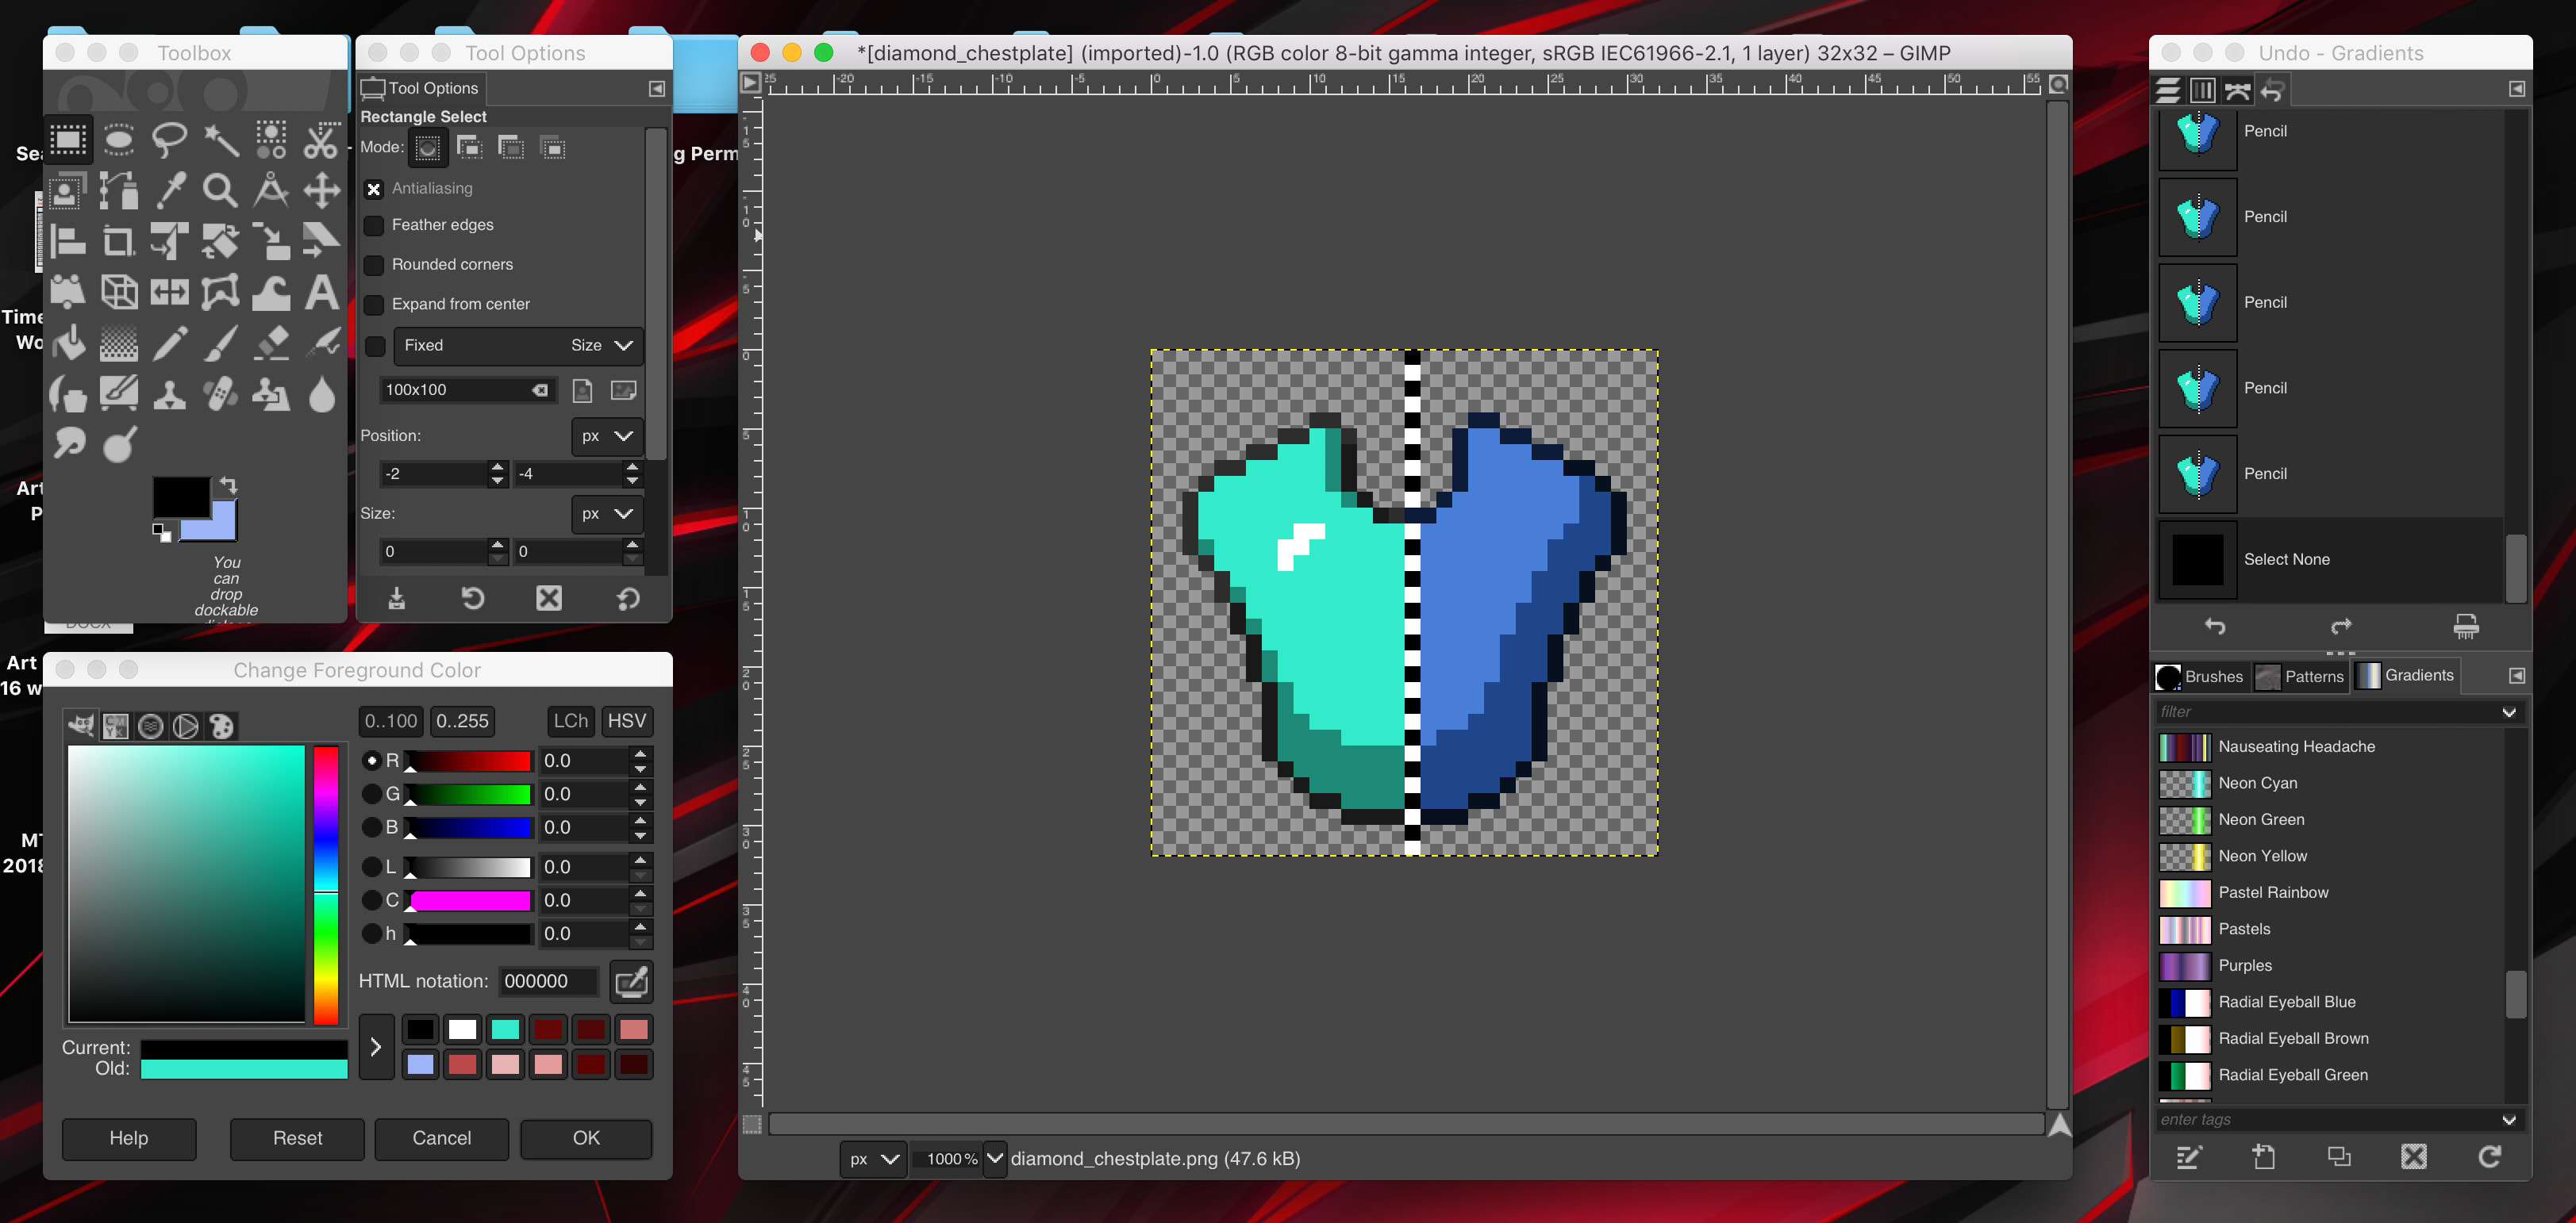The image size is (2576, 1223).
Task: Select the Measure compass tool
Action: [271, 190]
